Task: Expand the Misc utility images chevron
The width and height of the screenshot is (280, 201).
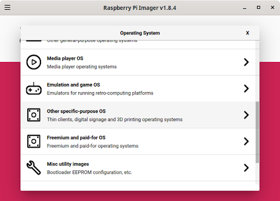Action: (x=246, y=168)
